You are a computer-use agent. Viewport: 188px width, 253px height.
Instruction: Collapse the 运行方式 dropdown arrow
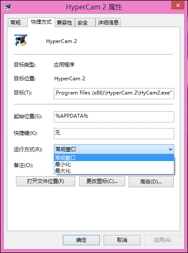tap(170, 149)
